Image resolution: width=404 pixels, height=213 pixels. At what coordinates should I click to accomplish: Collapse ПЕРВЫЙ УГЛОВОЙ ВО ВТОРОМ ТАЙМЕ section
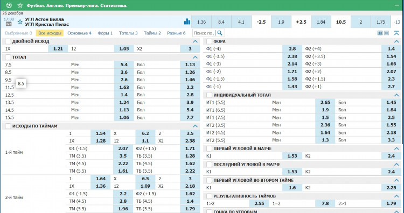click(396, 180)
